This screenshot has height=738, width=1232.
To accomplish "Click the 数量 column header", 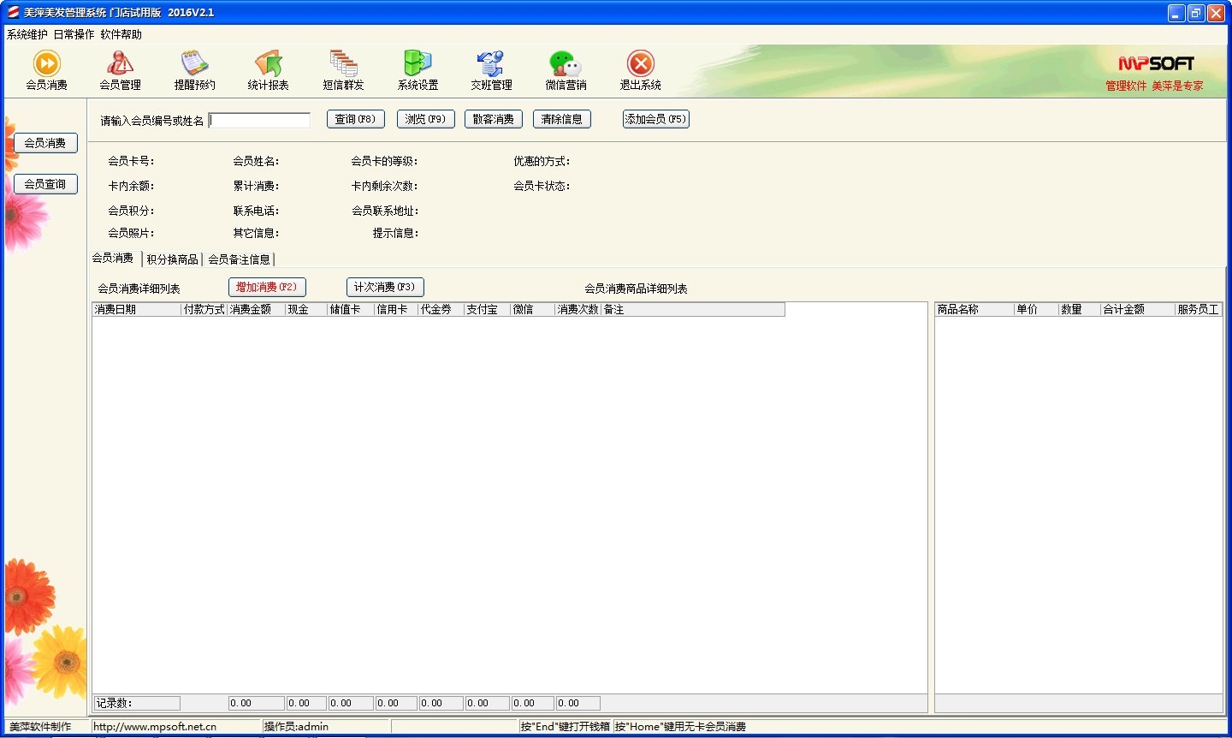I will click(1079, 309).
